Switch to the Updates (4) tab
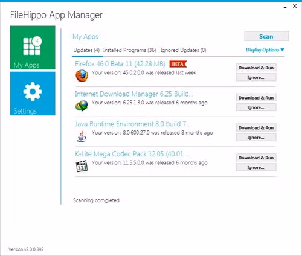This screenshot has width=302, height=256. (x=86, y=50)
